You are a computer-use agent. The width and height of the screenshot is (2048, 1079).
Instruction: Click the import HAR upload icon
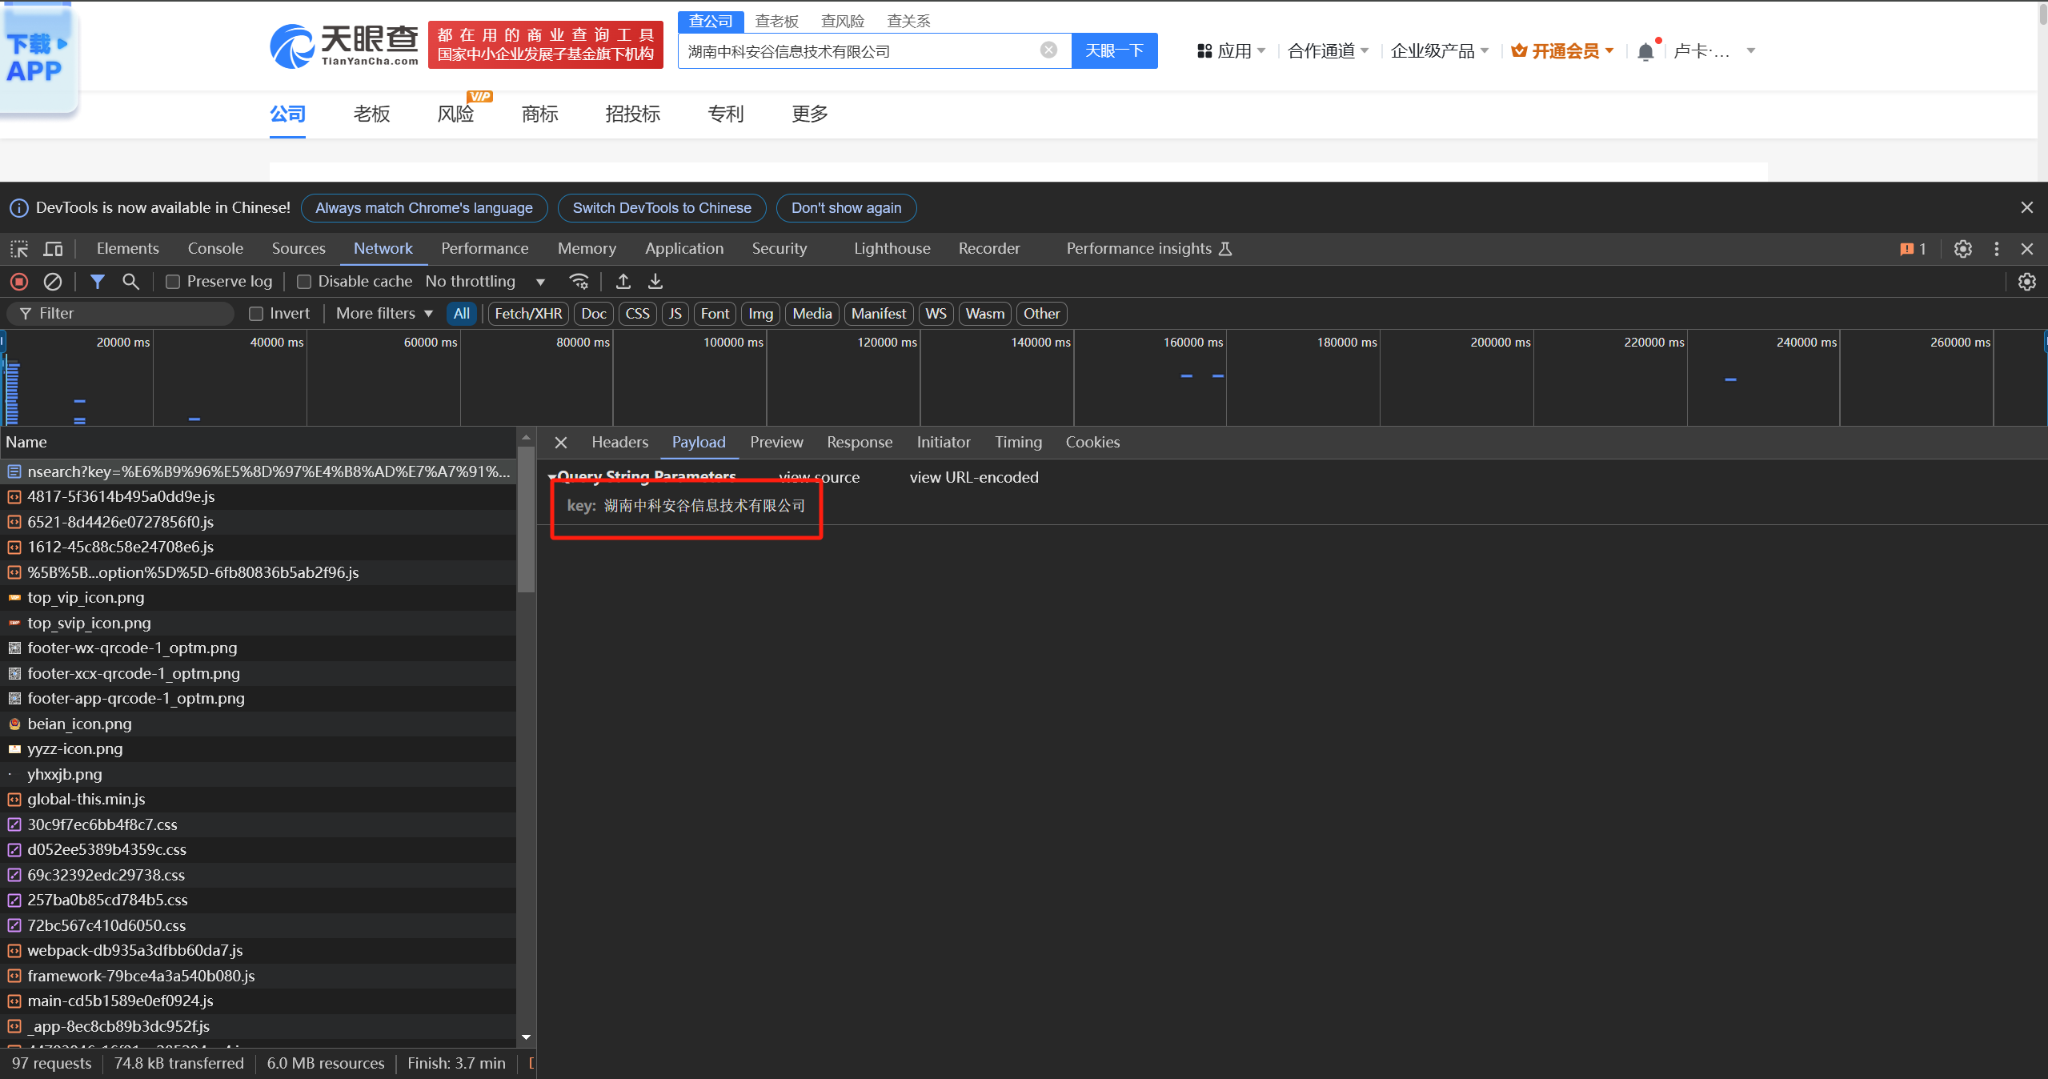click(x=623, y=282)
